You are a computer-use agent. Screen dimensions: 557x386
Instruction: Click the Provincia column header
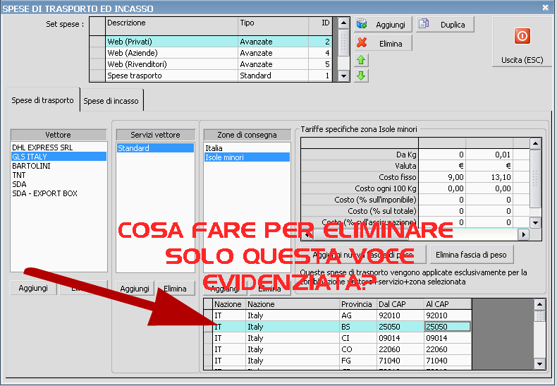(358, 304)
